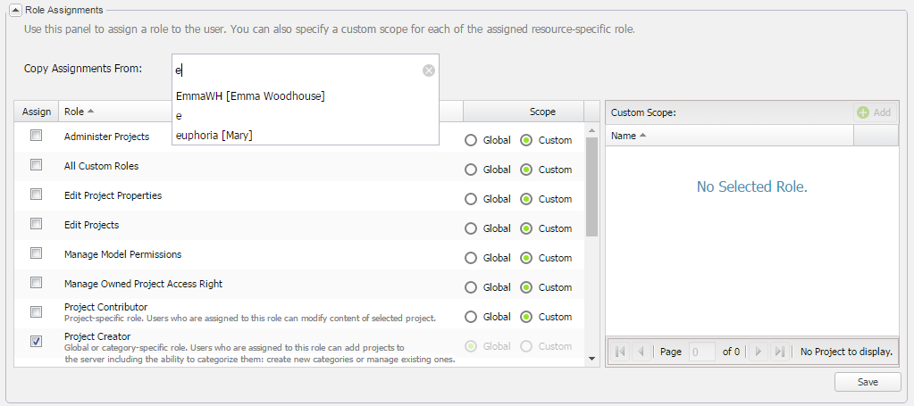The width and height of the screenshot is (914, 406).
Task: Go to last page in Custom Scope
Action: [x=778, y=352]
